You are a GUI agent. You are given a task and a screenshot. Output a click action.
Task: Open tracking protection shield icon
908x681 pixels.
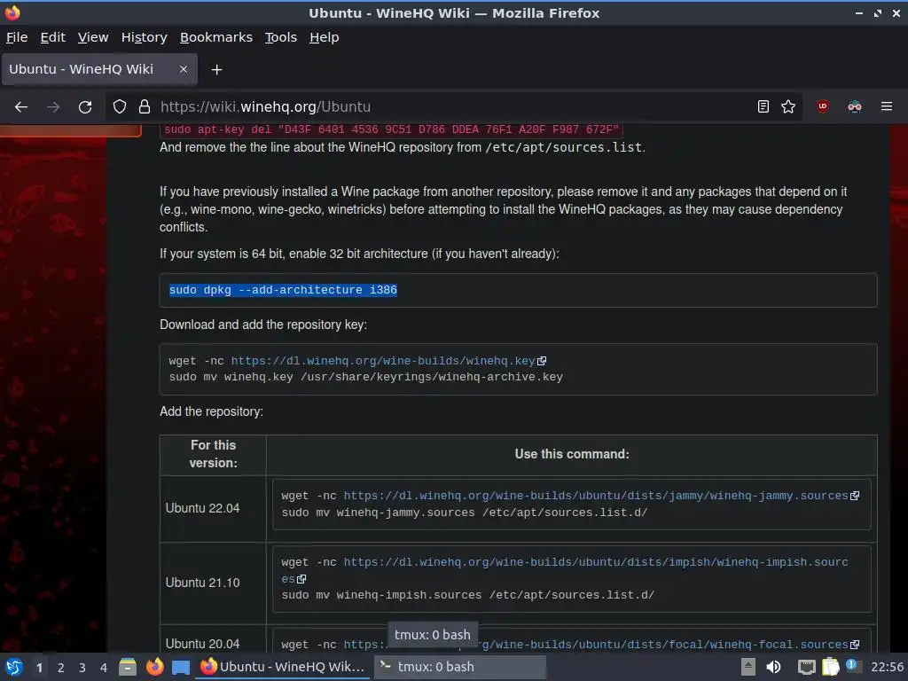(120, 106)
